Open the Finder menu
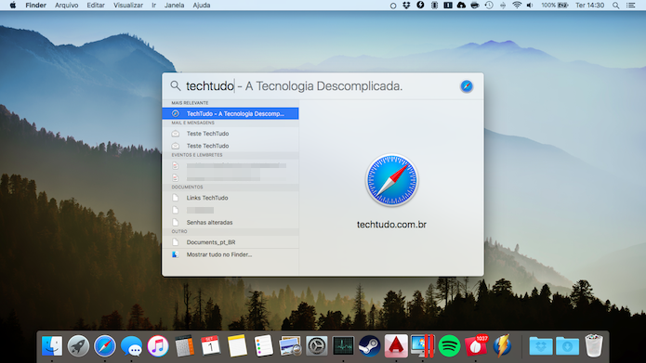646x363 pixels. [x=36, y=6]
